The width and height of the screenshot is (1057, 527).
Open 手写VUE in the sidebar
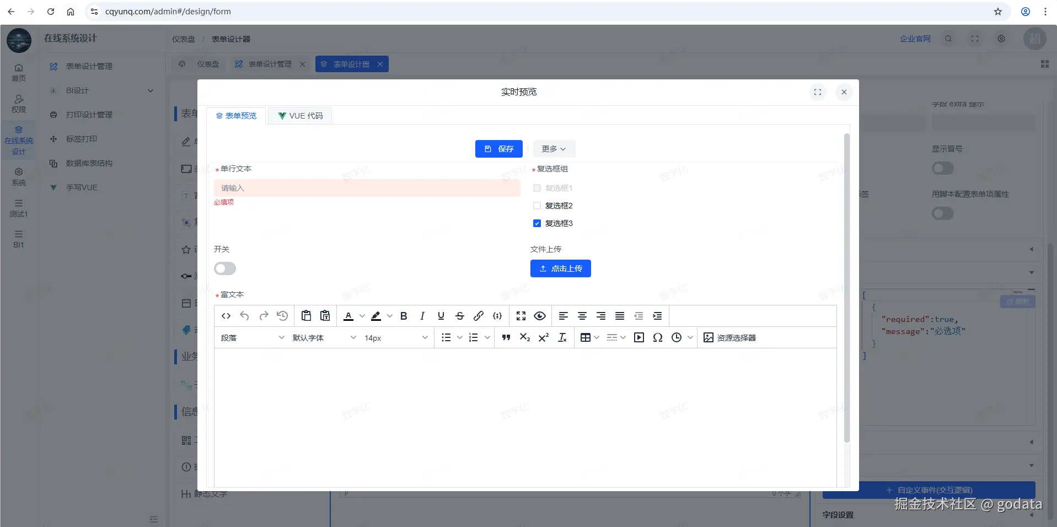pos(82,187)
